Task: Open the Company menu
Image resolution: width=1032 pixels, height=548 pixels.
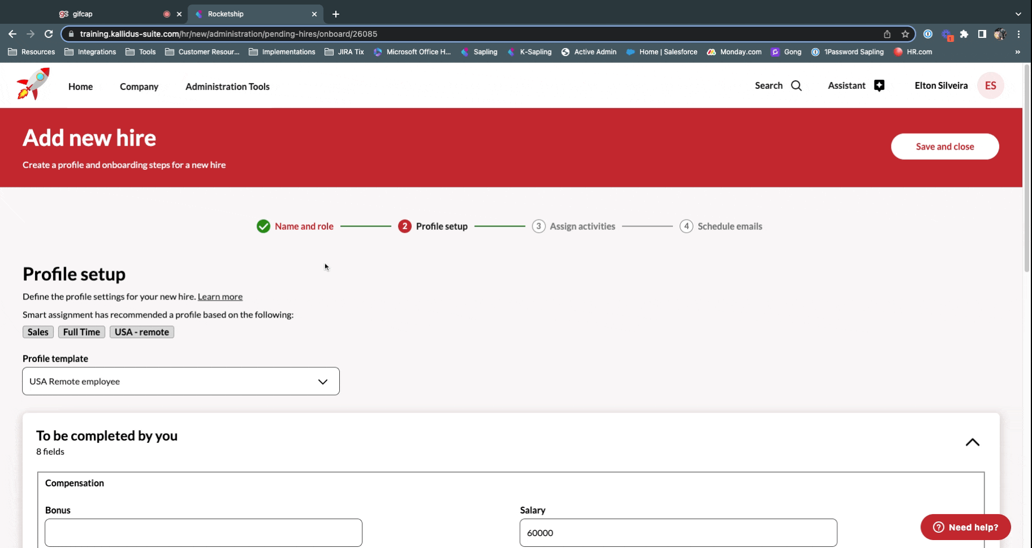Action: [139, 87]
